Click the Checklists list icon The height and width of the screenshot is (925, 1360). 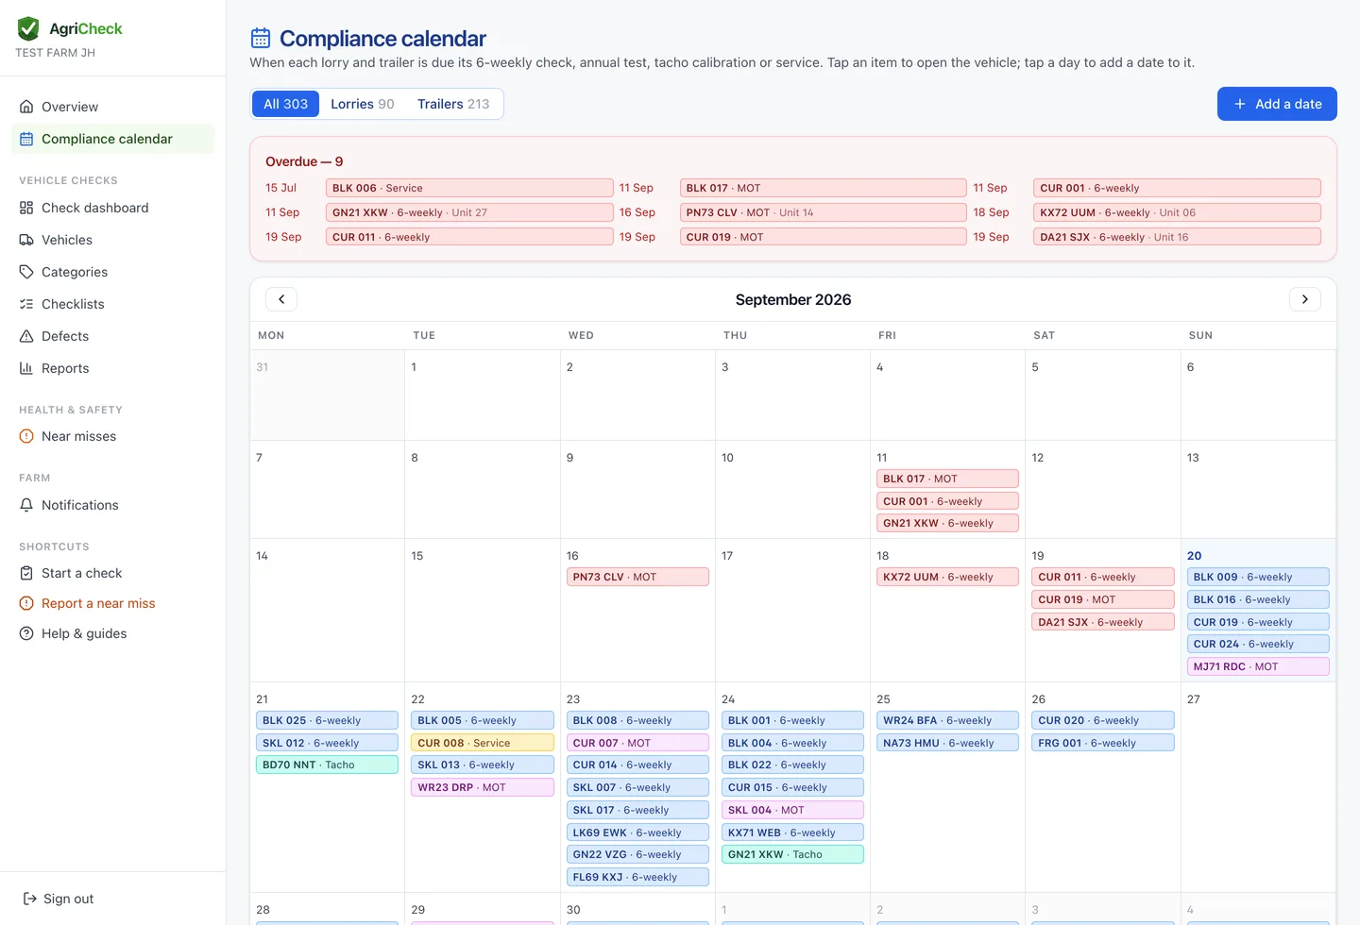click(26, 304)
